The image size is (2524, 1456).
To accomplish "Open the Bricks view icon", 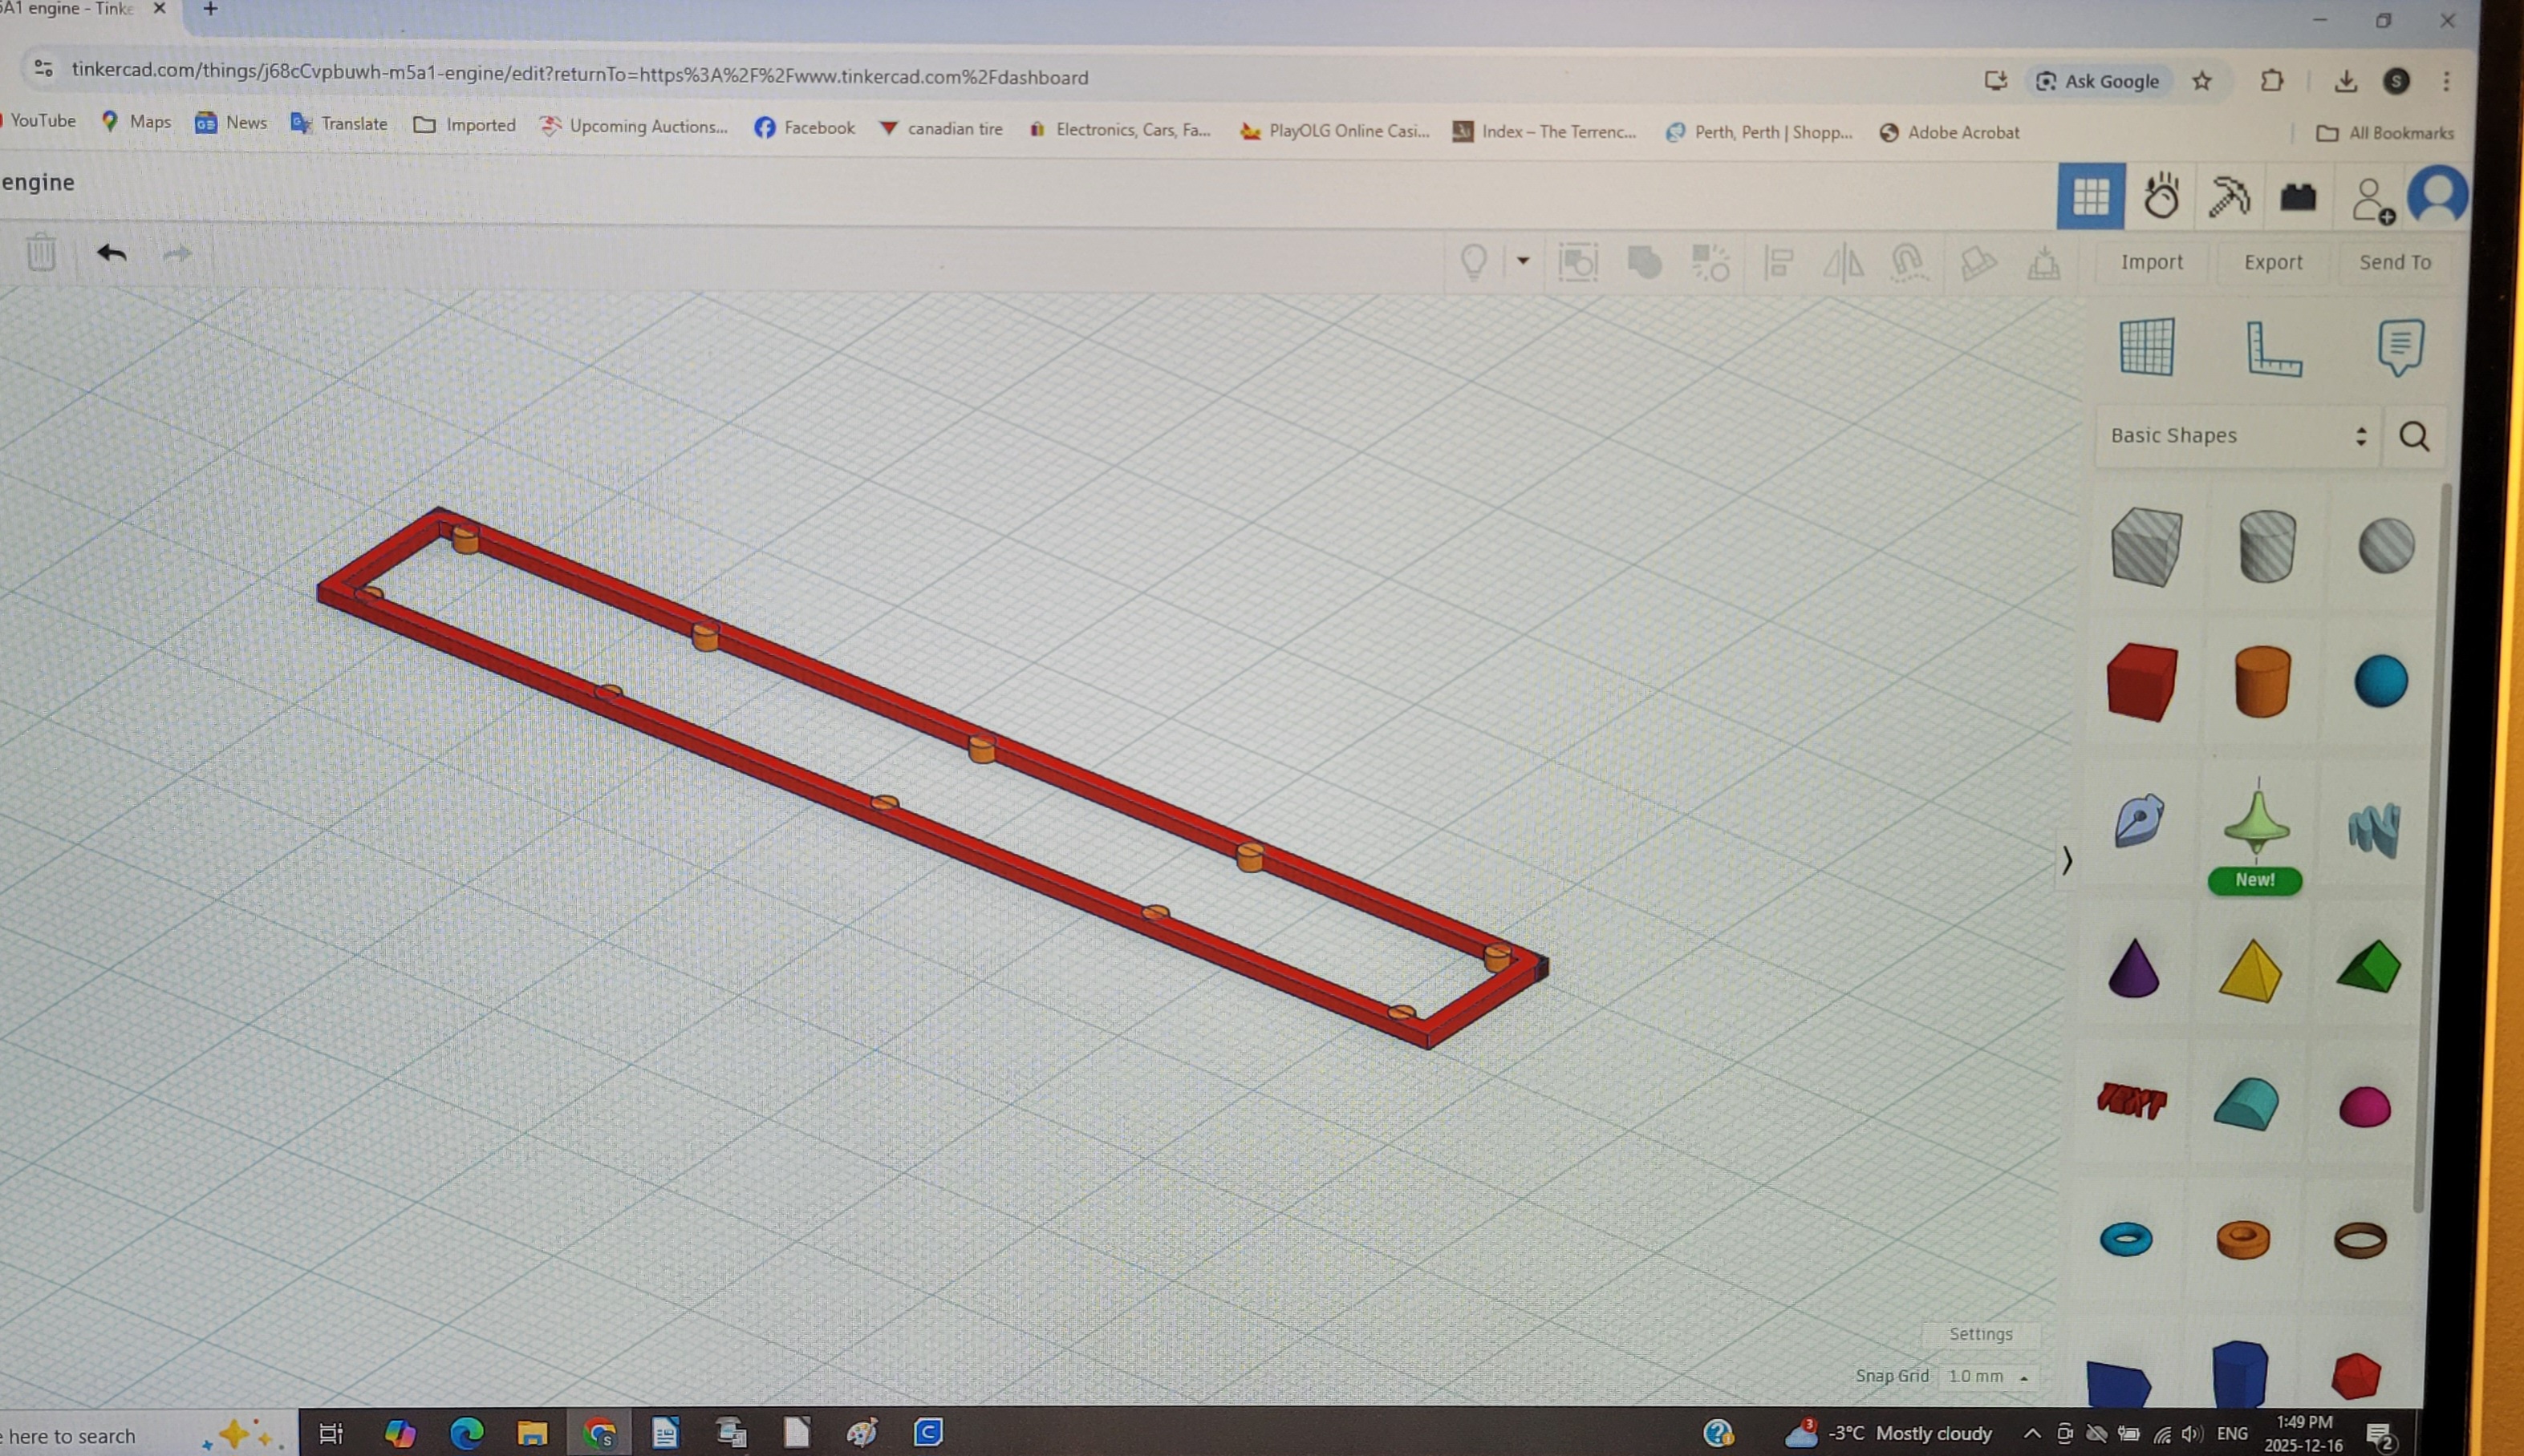I will [x=2298, y=197].
